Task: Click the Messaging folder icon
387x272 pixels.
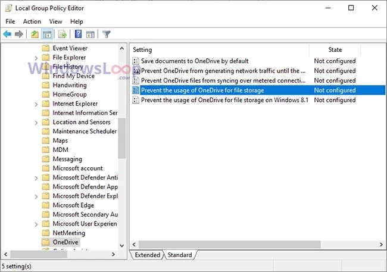Action: [46, 159]
